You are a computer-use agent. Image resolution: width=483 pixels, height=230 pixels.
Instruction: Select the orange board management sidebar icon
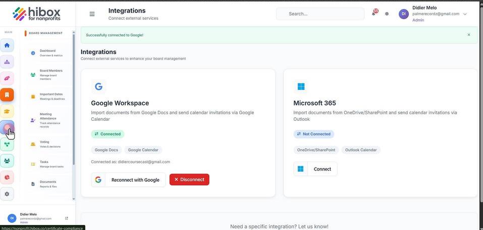tap(7, 95)
